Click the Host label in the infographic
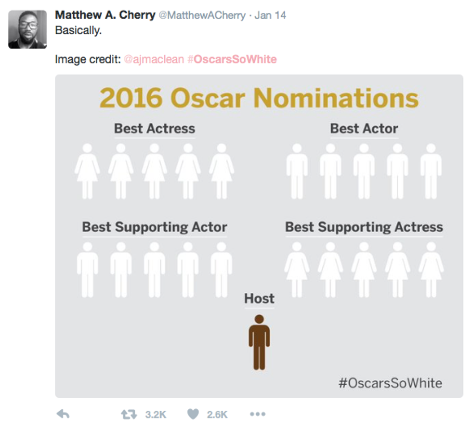Image resolution: width=472 pixels, height=430 pixels. click(259, 299)
